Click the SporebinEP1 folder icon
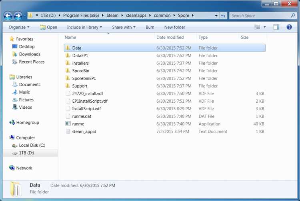Screen dimensions: 300x201 point(68,78)
